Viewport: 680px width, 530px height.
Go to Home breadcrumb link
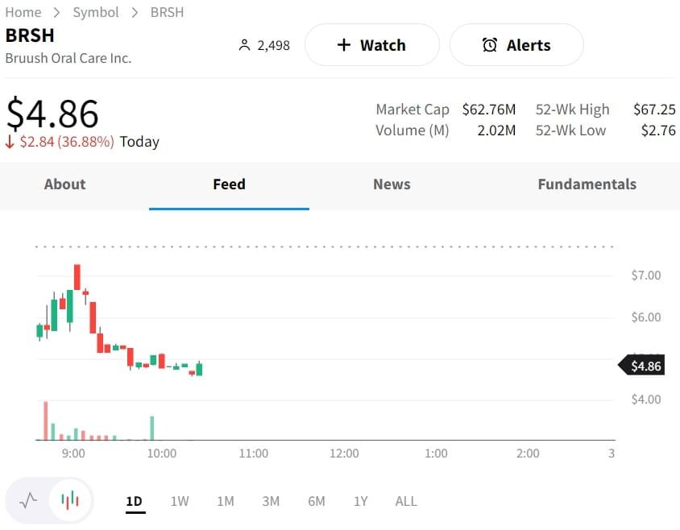tap(23, 12)
